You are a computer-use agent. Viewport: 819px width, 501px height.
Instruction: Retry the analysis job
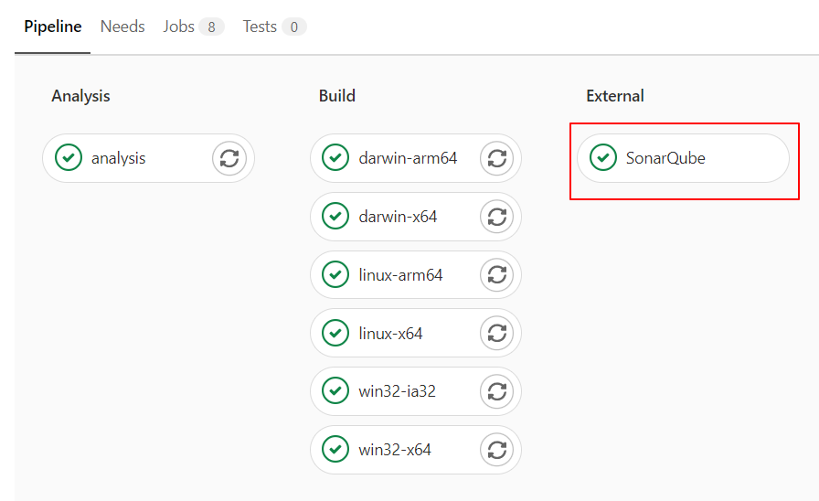[x=229, y=158]
